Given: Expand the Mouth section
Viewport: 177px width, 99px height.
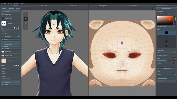Looking at the screenshot, I should coord(11,40).
